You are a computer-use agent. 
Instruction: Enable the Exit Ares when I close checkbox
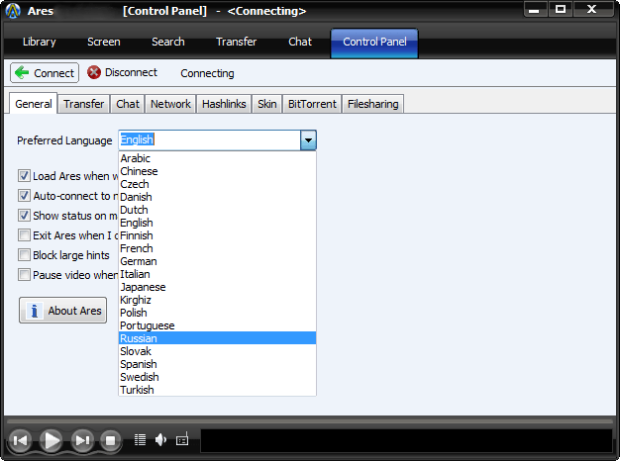(24, 235)
